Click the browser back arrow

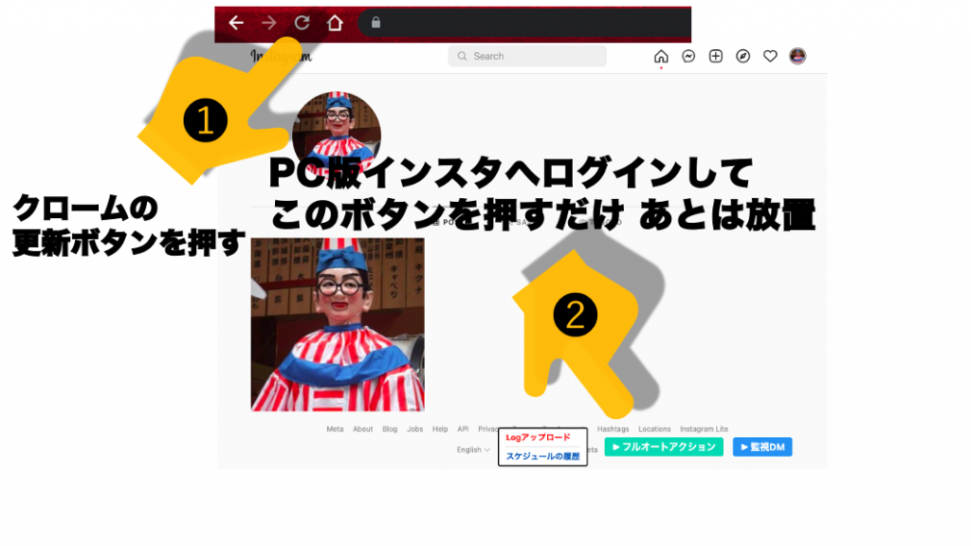click(x=236, y=23)
